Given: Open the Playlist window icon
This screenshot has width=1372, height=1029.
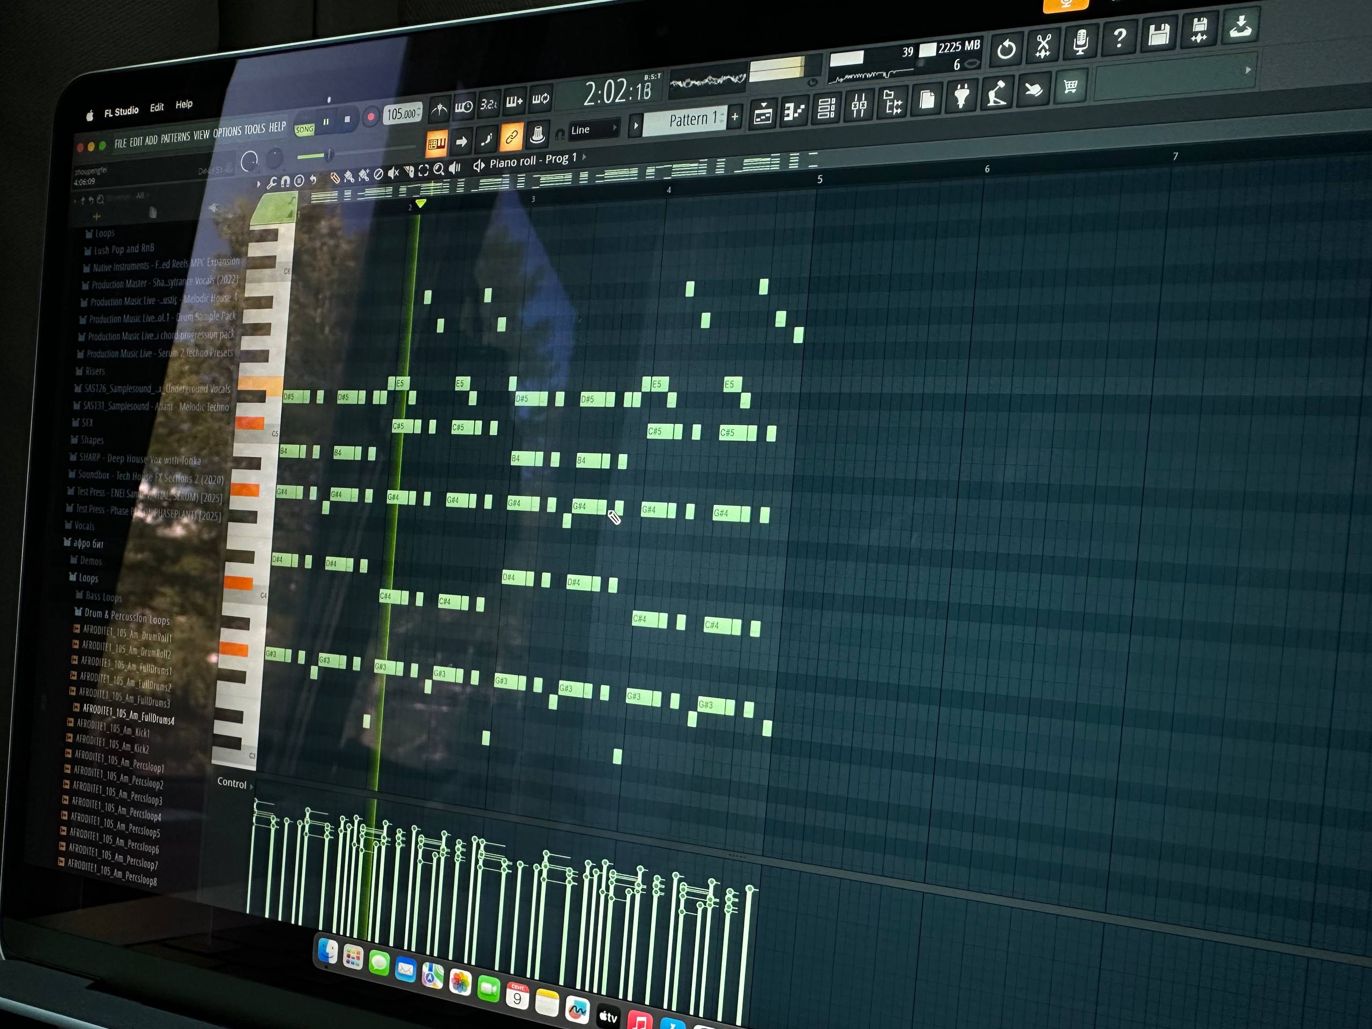Looking at the screenshot, I should [763, 114].
